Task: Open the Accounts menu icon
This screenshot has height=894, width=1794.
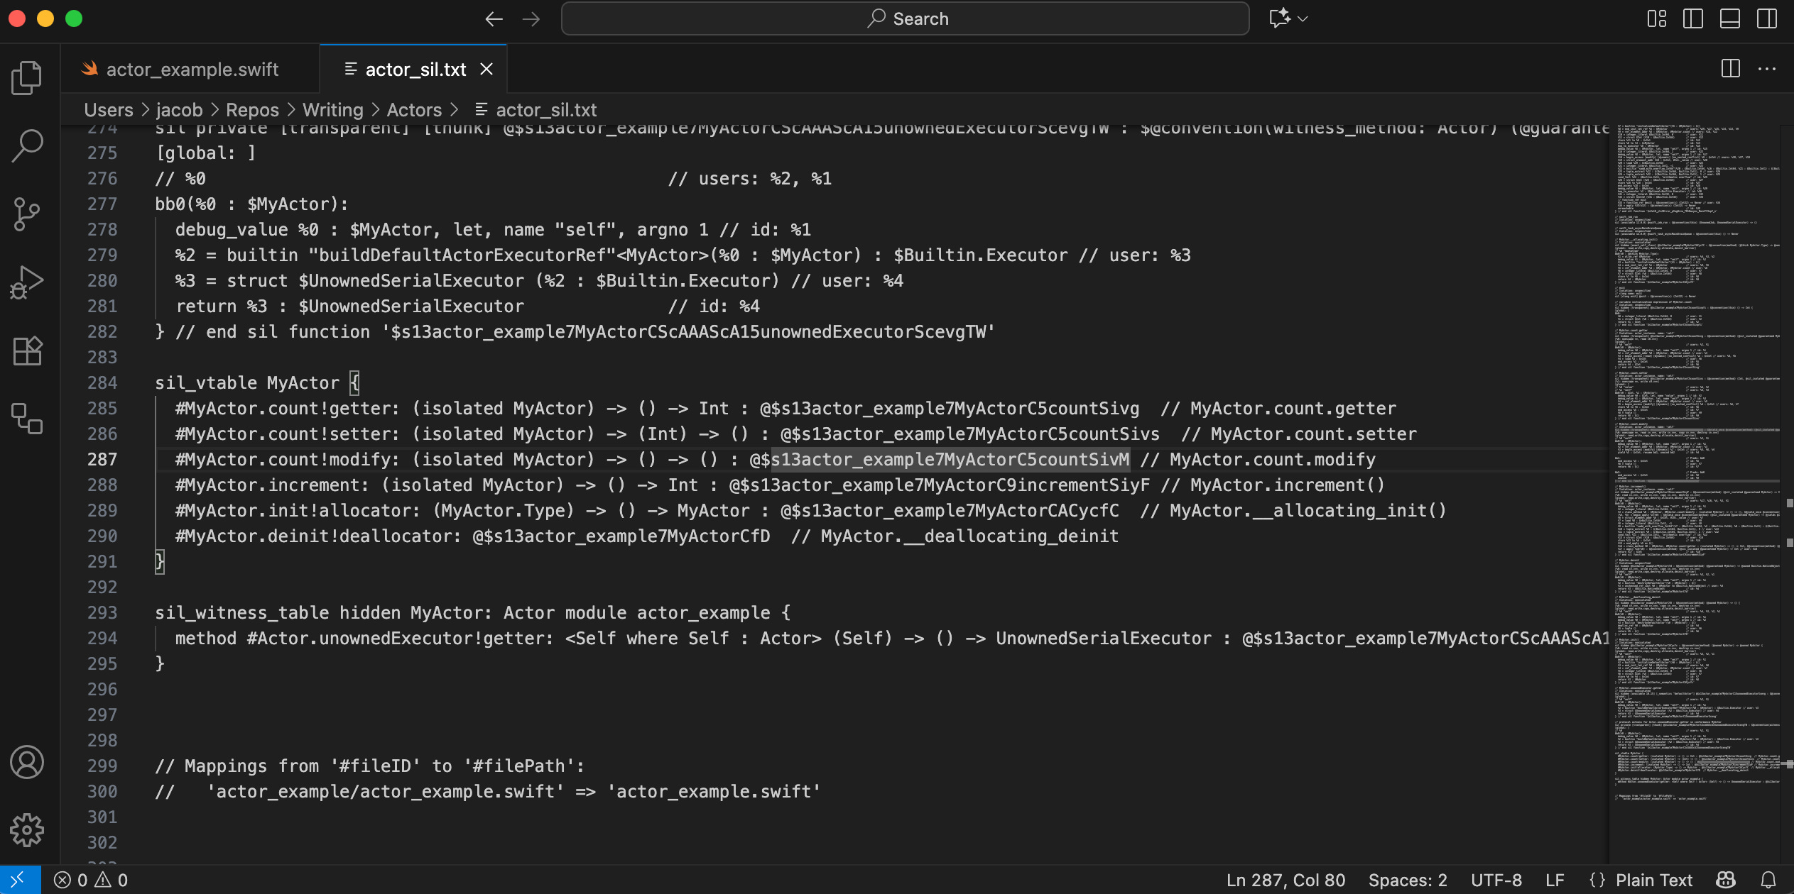Action: coord(27,763)
